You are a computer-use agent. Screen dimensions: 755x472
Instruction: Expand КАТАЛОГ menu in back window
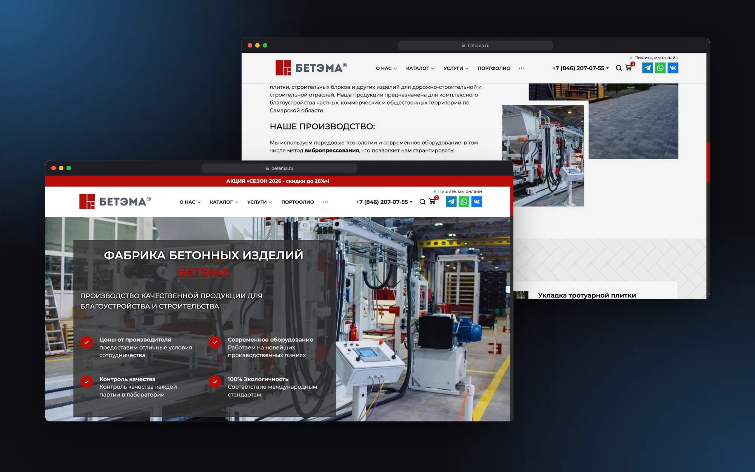[421, 68]
